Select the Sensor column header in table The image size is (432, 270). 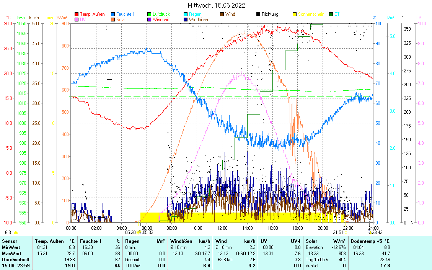(x=9, y=241)
